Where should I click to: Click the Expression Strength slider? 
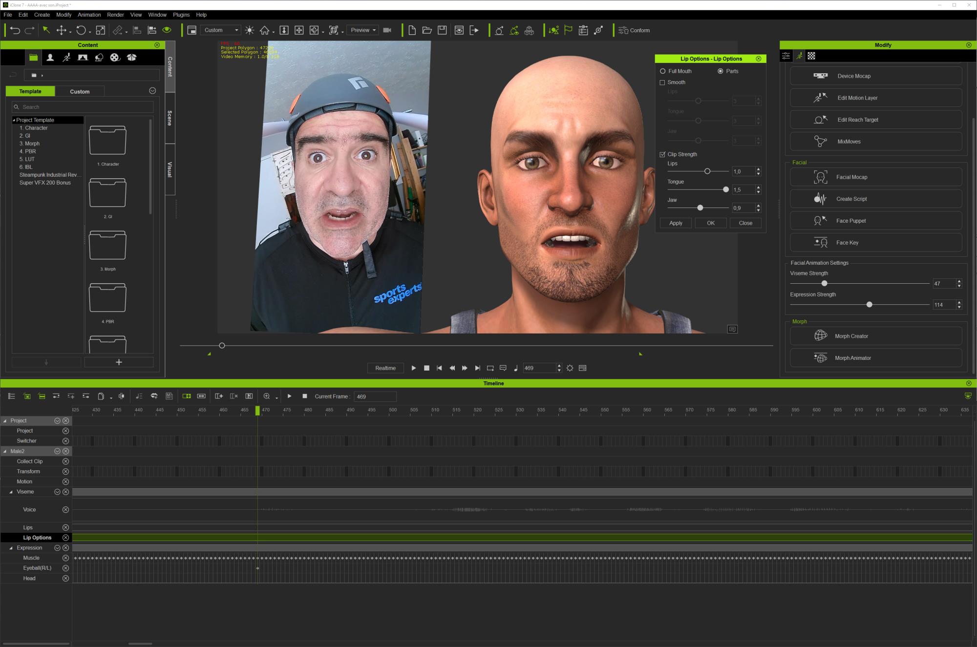point(859,305)
